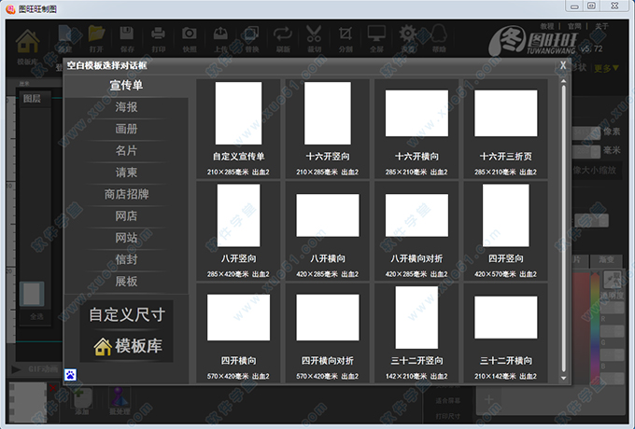Image resolution: width=635 pixels, height=429 pixels.
Task: Choose the 八开横向对折 template thumbnail
Action: [x=416, y=215]
